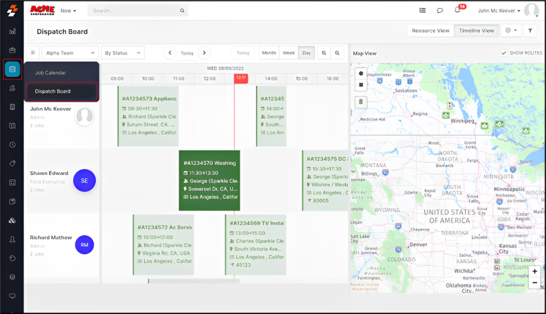Open the Alpha Team dropdown
The height and width of the screenshot is (314, 546).
click(x=70, y=52)
